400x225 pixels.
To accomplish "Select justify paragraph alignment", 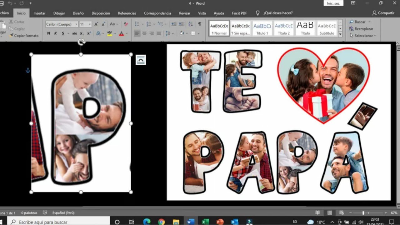I will tap(159, 33).
